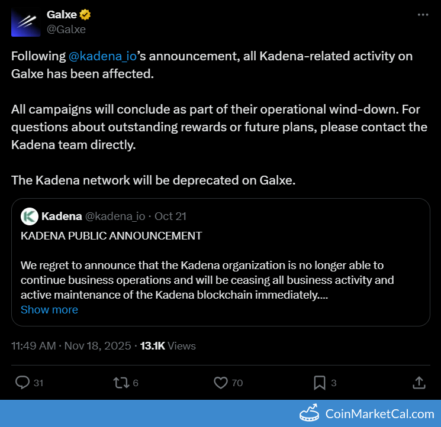Click the Kadena logo avatar in quote
The image size is (441, 427).
click(x=30, y=216)
